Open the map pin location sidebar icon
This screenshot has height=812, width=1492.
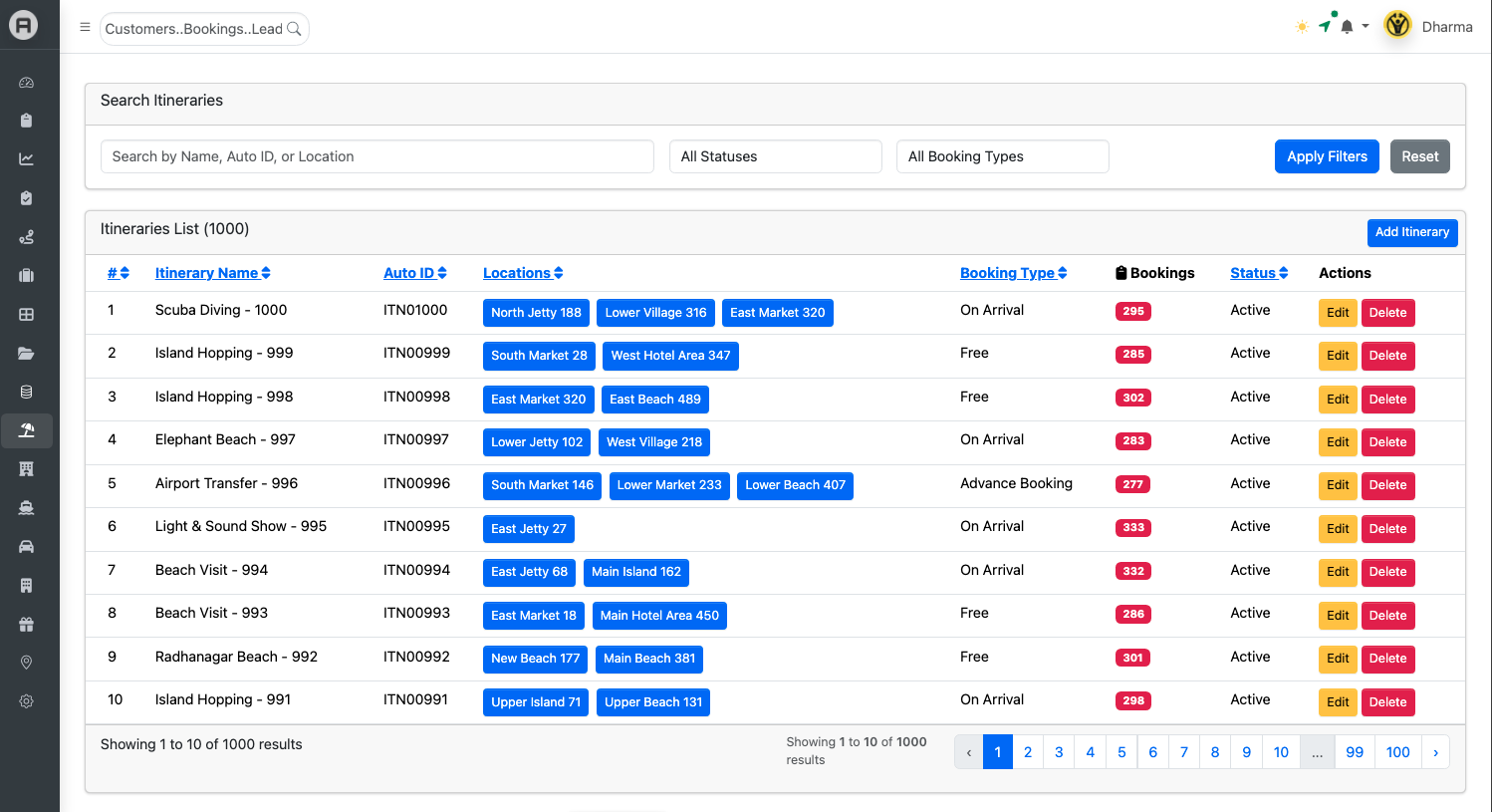tap(27, 664)
